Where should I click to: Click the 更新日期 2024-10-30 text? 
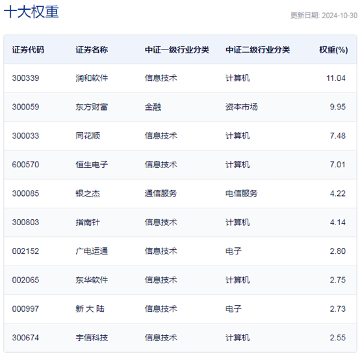pyautogui.click(x=324, y=16)
